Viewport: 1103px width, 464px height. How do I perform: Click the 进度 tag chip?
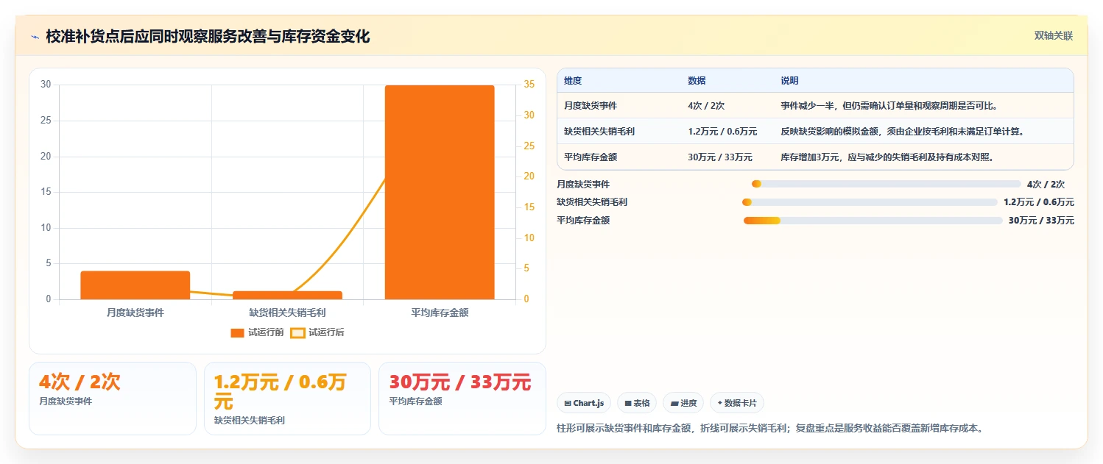tap(683, 403)
